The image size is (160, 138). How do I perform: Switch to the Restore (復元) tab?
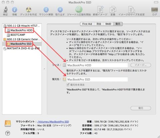pyautogui.click(x=118, y=24)
